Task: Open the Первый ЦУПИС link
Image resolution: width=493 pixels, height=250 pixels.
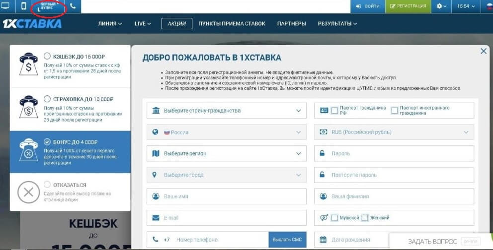Action: click(49, 6)
